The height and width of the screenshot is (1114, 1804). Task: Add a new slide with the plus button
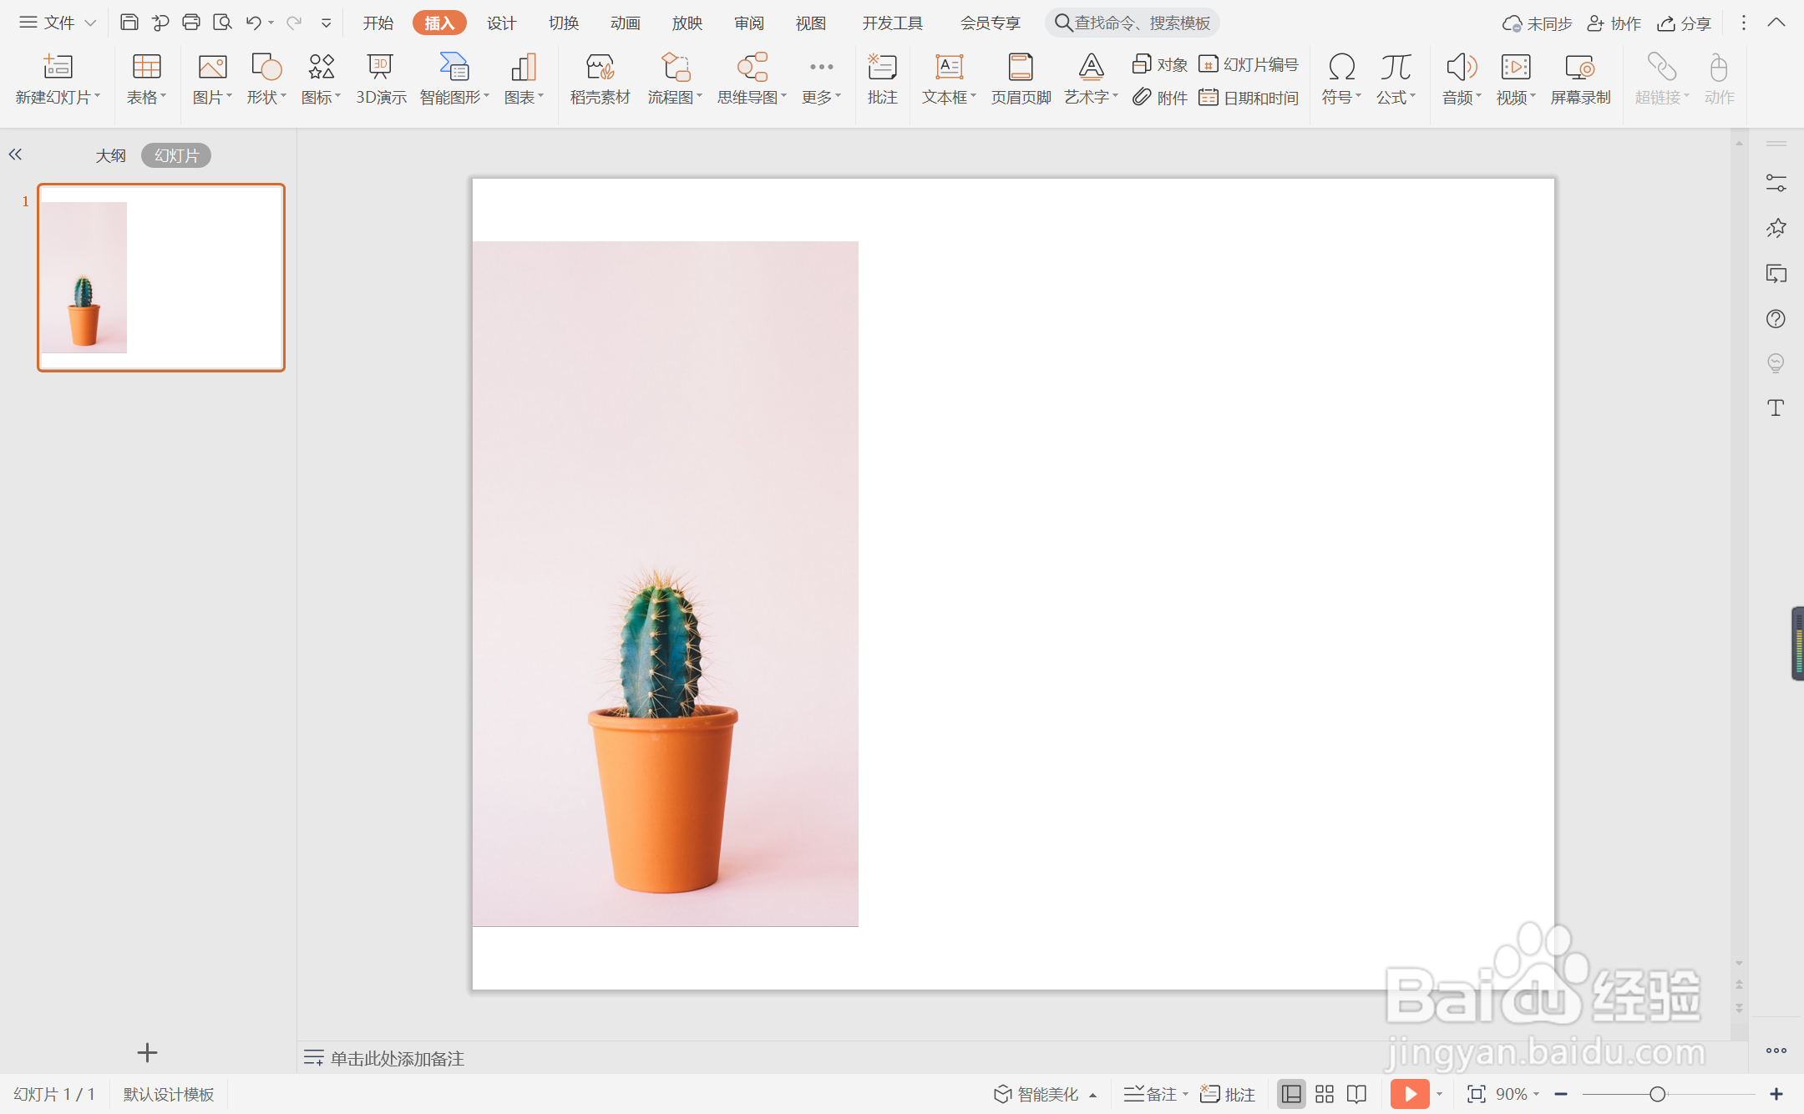click(x=147, y=1053)
